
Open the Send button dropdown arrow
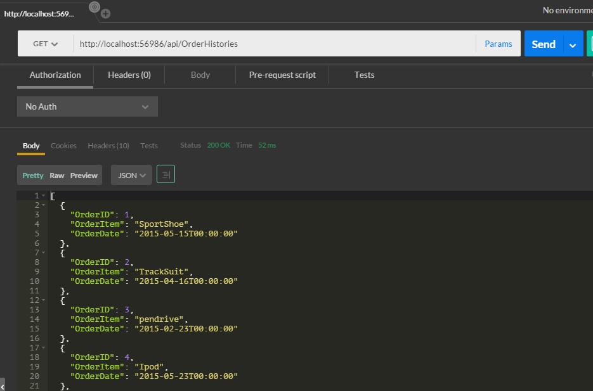coord(573,44)
